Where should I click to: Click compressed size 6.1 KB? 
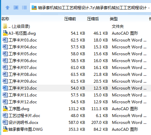pos(102,116)
